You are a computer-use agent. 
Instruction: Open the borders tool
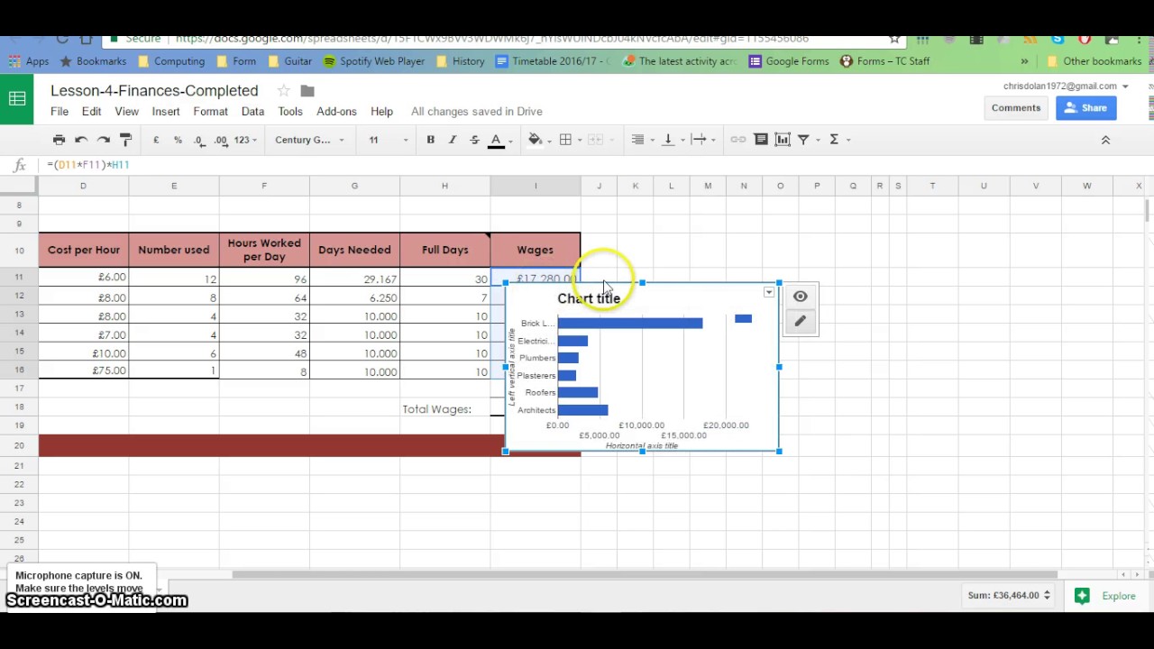(565, 140)
